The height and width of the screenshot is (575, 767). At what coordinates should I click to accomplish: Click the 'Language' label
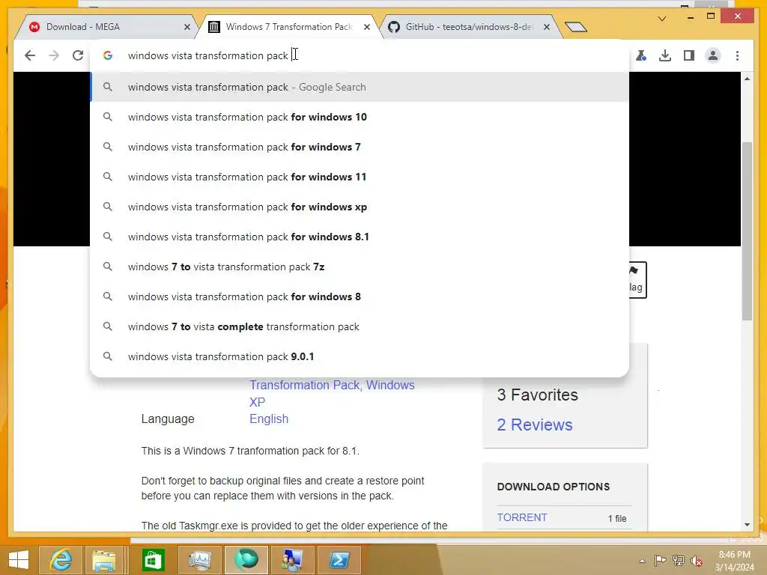tap(168, 419)
